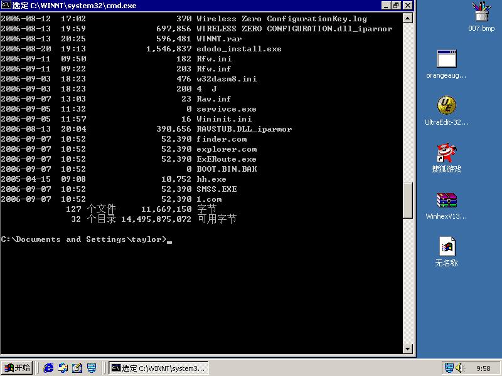Click the 2005-04-15 date entry
The image size is (502, 376).
(26, 179)
